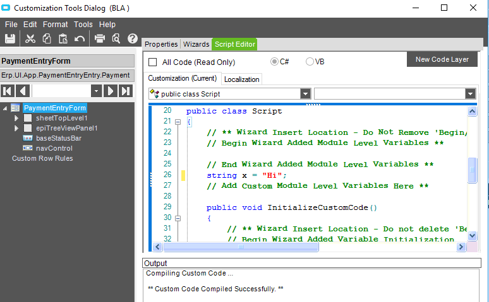Collapse code block at line 21

pyautogui.click(x=178, y=122)
